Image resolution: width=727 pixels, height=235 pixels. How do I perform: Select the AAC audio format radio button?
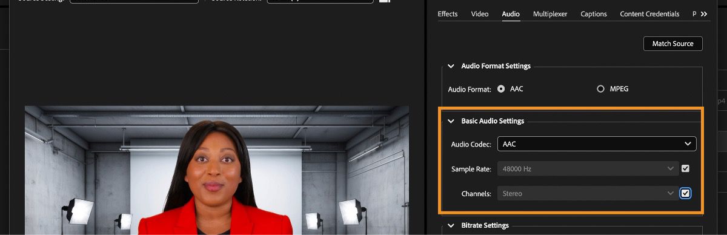click(501, 88)
